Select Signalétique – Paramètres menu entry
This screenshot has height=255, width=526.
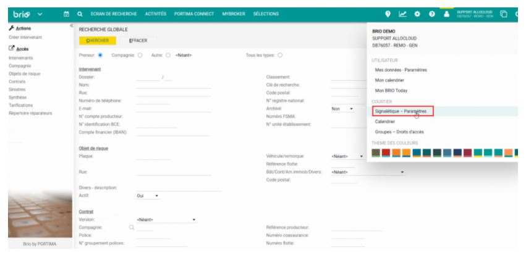402,111
